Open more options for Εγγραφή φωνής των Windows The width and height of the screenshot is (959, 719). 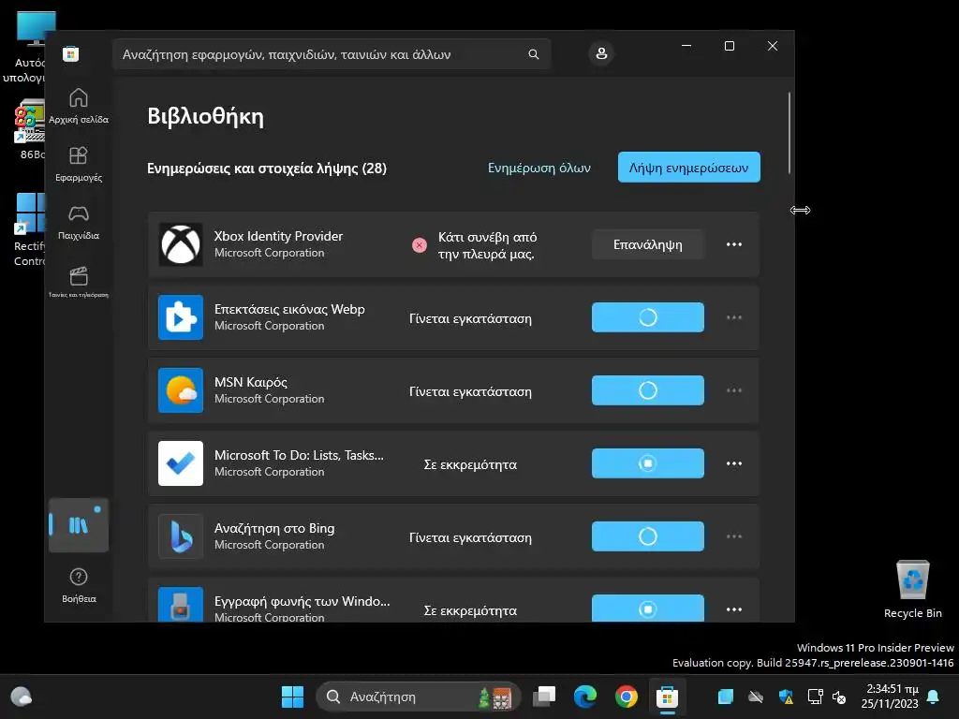[x=734, y=609]
